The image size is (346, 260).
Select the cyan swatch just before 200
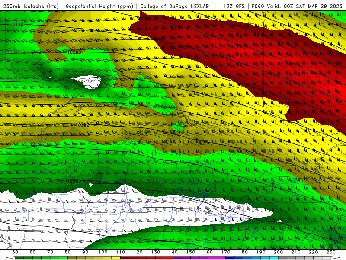tap(274, 258)
